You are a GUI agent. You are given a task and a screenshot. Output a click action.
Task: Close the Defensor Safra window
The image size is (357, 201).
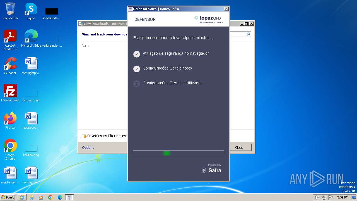(226, 9)
